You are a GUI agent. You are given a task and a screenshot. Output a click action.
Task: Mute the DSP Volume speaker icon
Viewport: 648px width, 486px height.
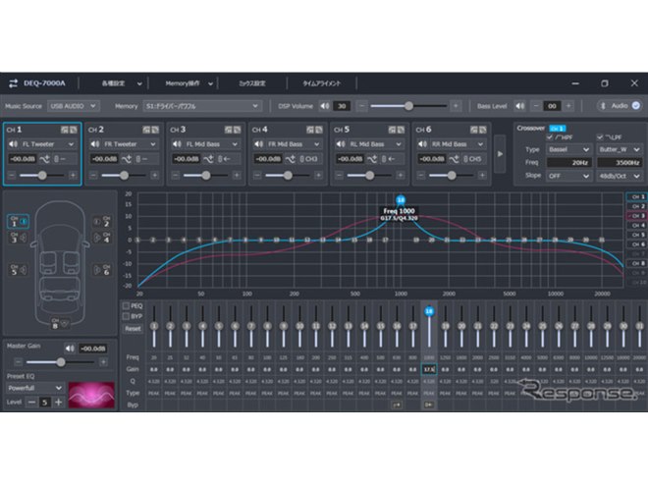(325, 106)
